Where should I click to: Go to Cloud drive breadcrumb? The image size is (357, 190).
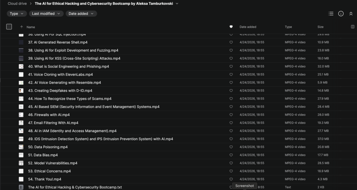(x=17, y=3)
